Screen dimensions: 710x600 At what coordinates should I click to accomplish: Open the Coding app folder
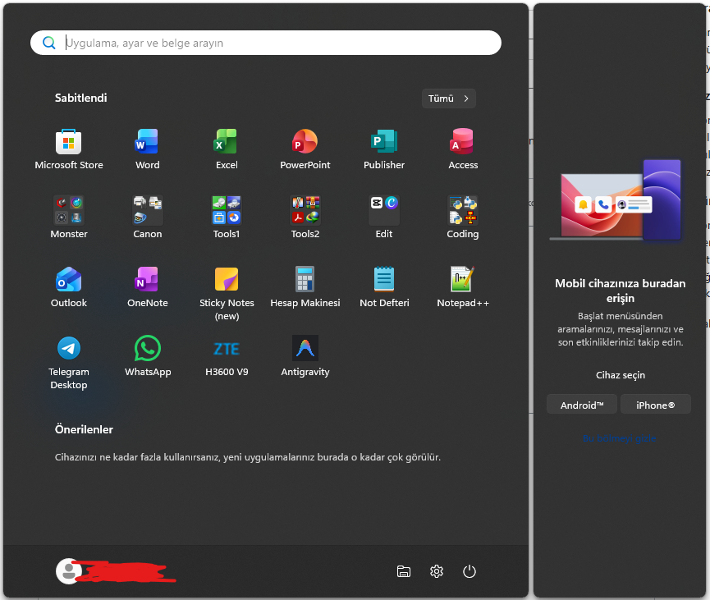pyautogui.click(x=463, y=218)
